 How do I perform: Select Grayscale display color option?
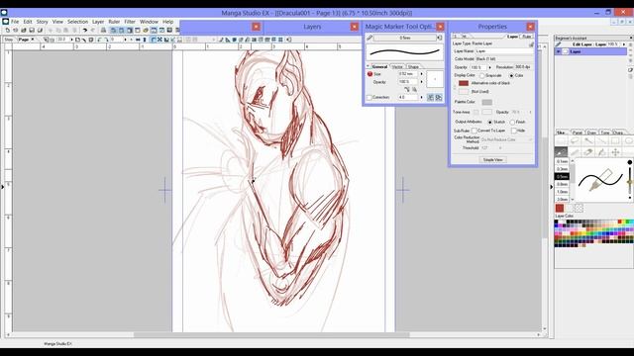482,76
